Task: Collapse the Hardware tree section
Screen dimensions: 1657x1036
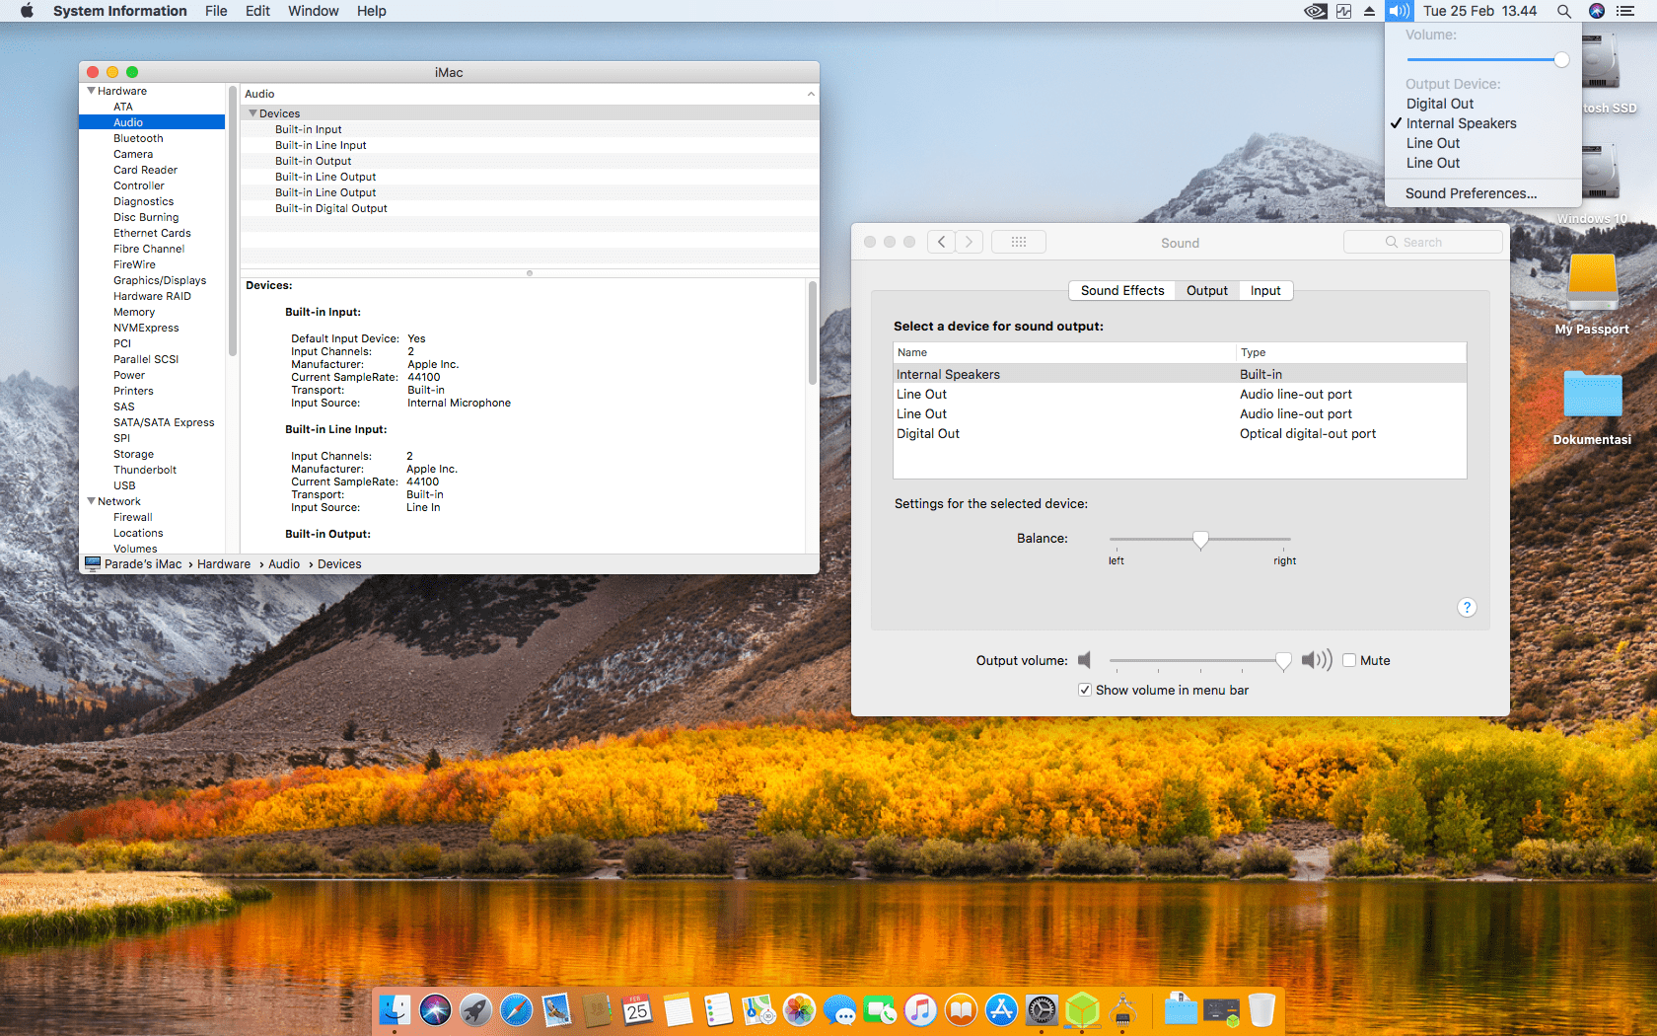Action: 92,91
